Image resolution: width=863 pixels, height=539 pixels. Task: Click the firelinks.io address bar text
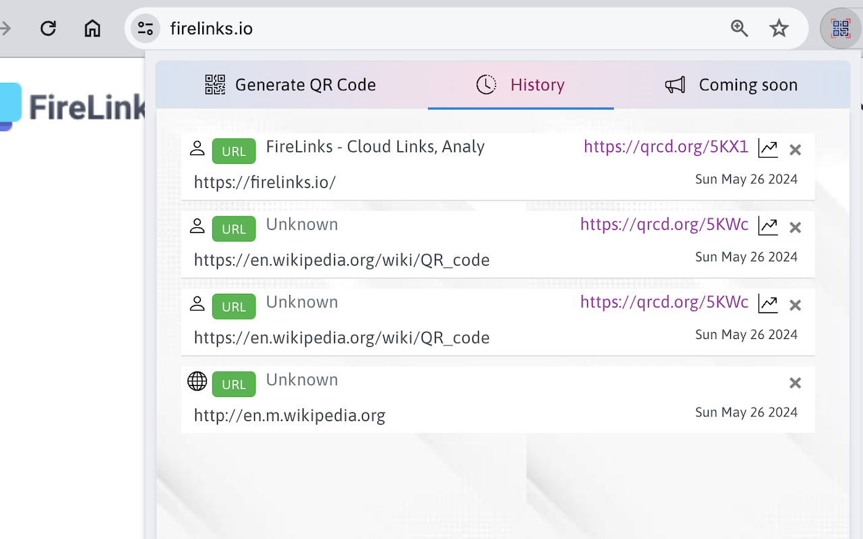[212, 28]
